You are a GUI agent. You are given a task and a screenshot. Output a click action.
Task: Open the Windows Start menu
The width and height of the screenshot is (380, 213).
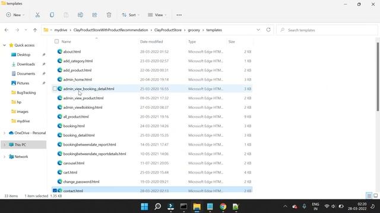point(144,206)
